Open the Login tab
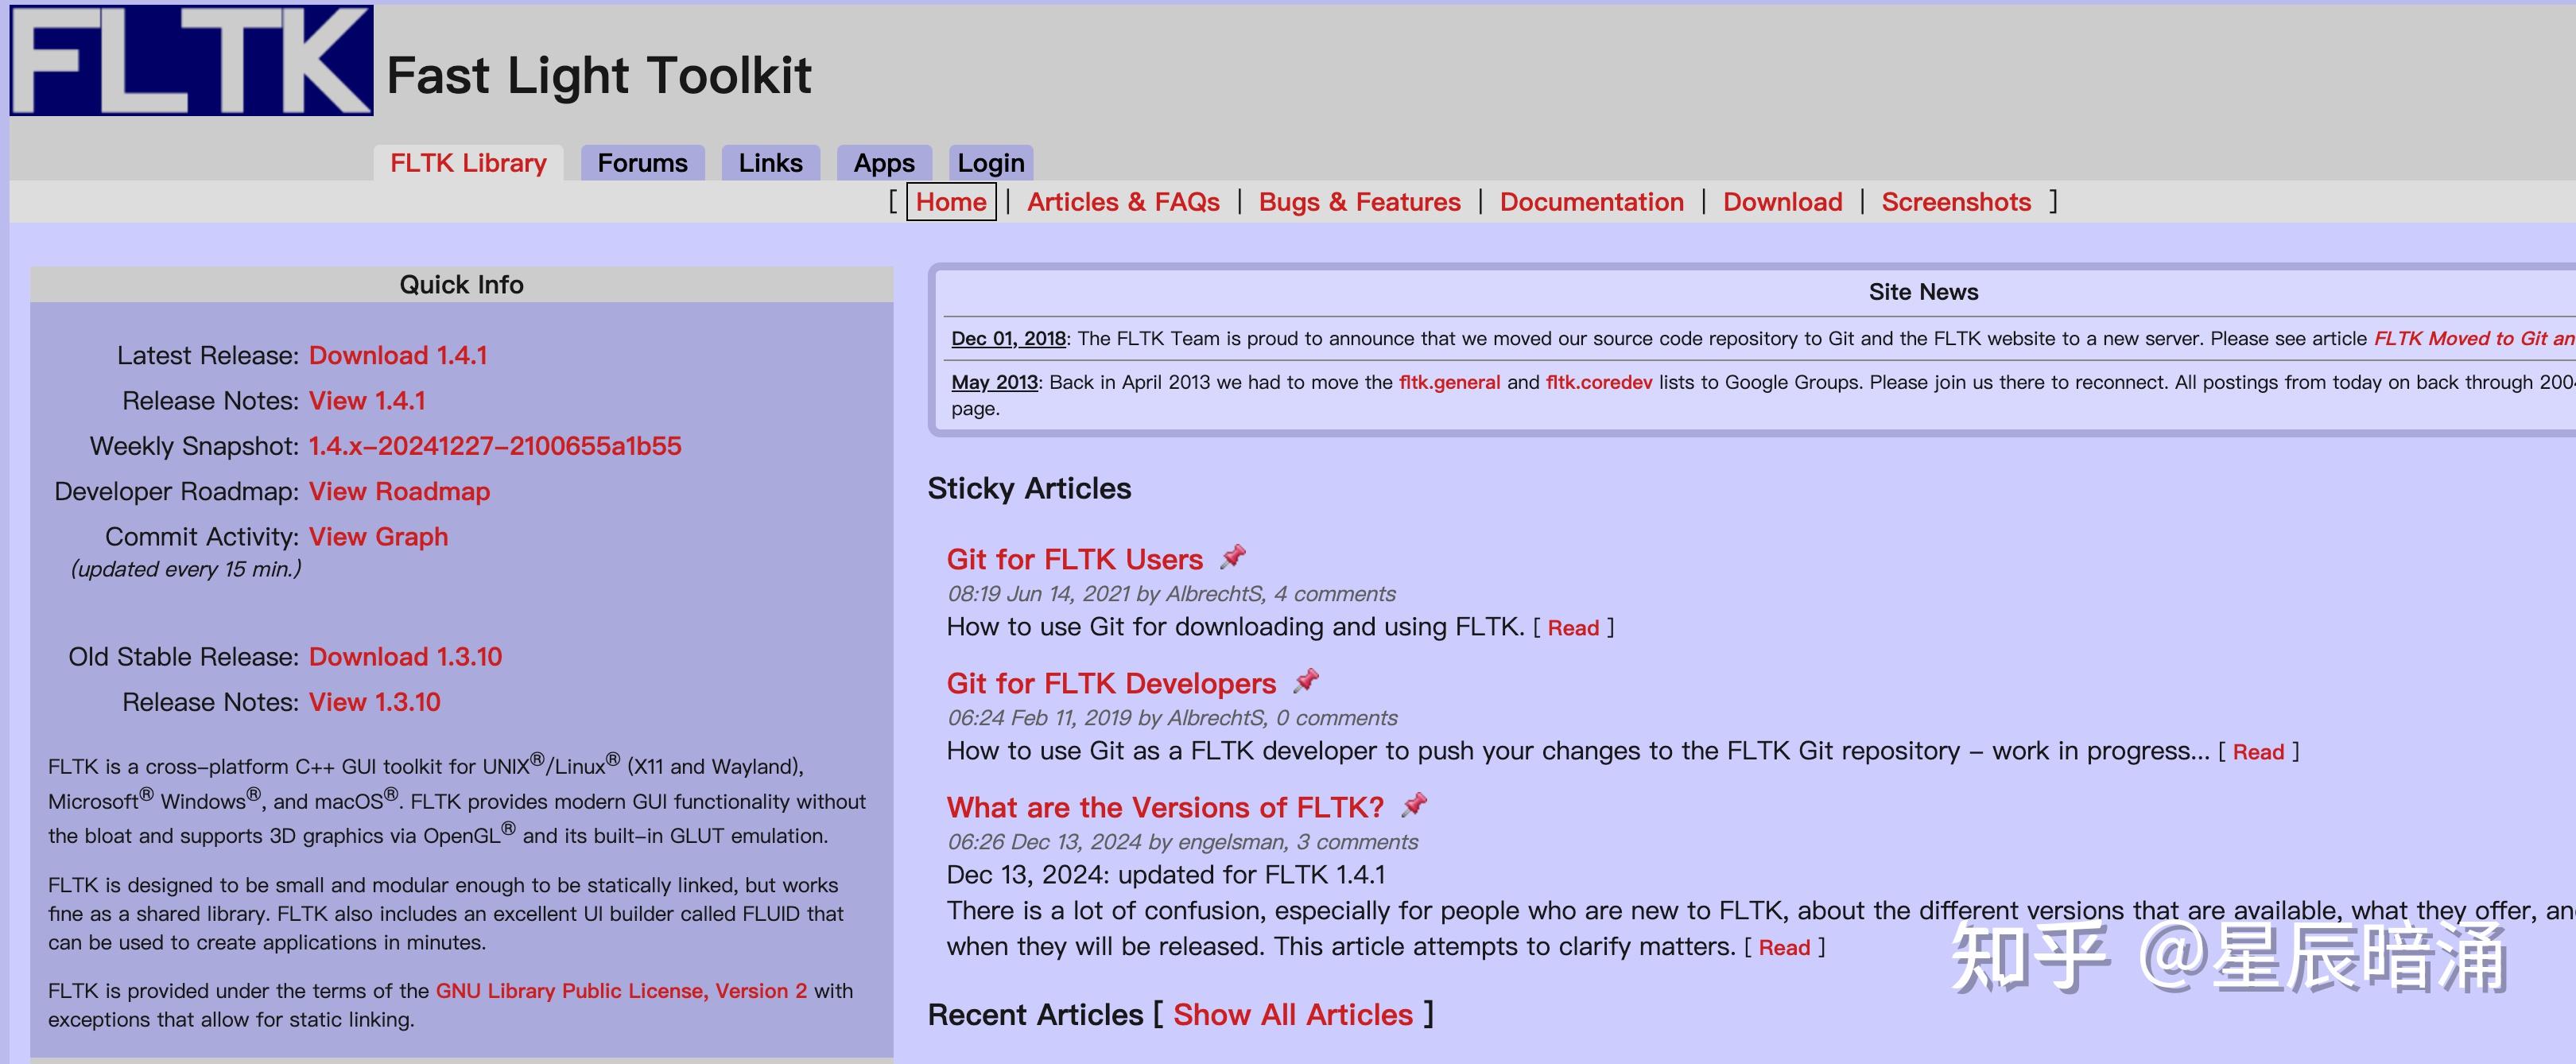This screenshot has height=1064, width=2576. pos(990,163)
